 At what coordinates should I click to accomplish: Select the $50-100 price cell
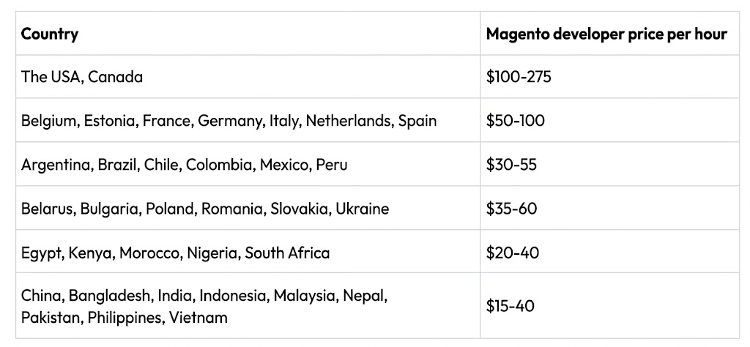coord(516,121)
